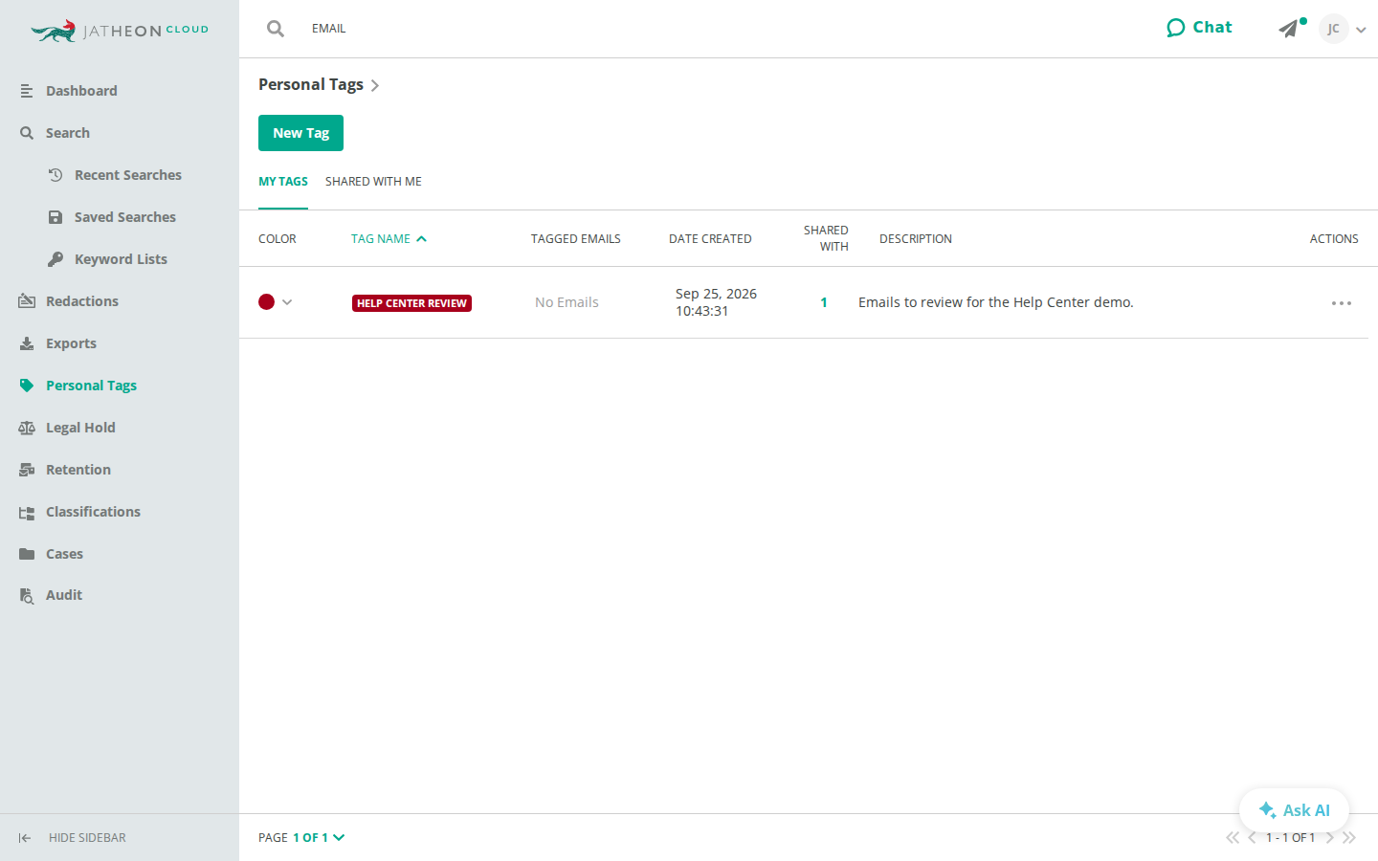Create a New Tag
The height and width of the screenshot is (861, 1378).
(x=300, y=133)
